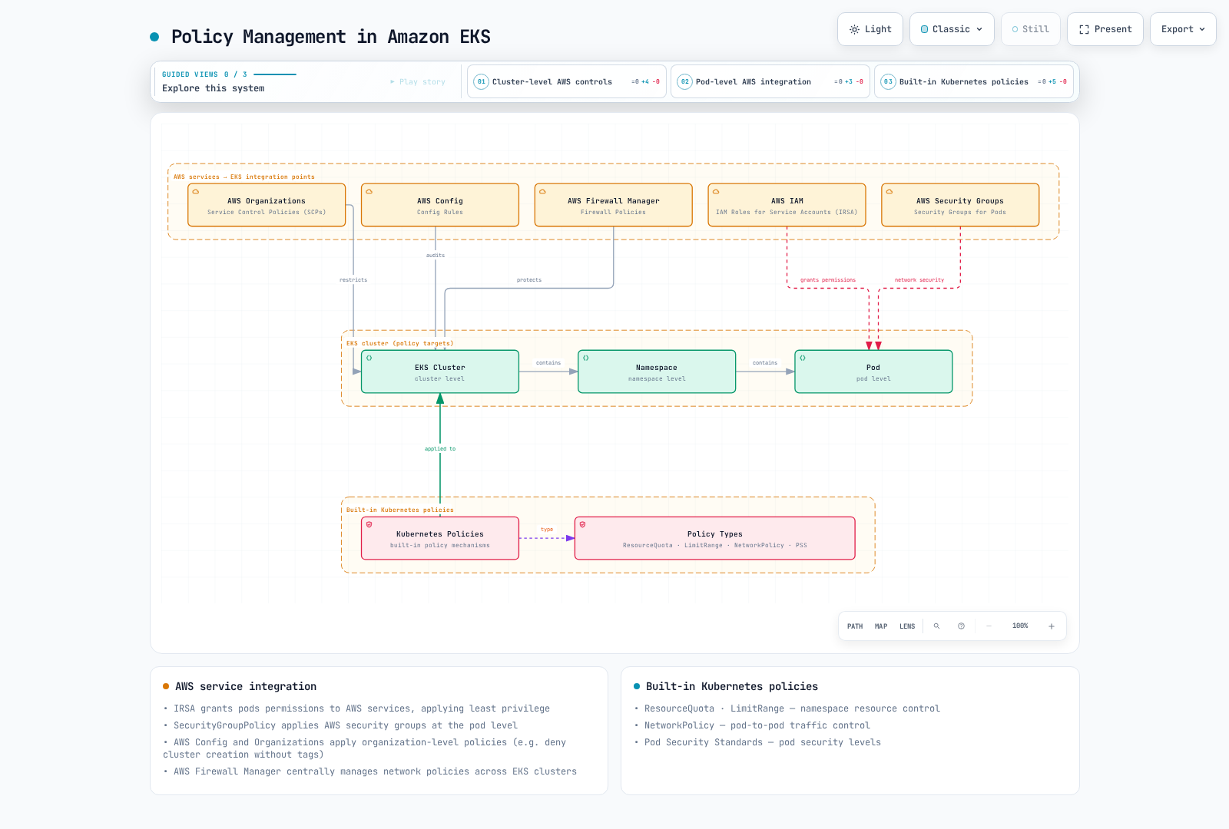Click the 01 step badge for Cluster-level AWS controls
Screen dimensions: 1229x829
(482, 81)
